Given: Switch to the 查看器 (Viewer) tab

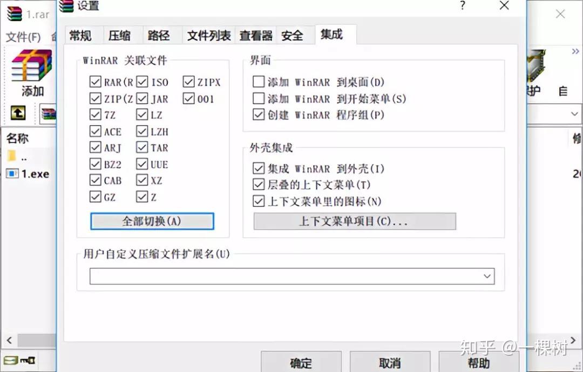Looking at the screenshot, I should [256, 36].
